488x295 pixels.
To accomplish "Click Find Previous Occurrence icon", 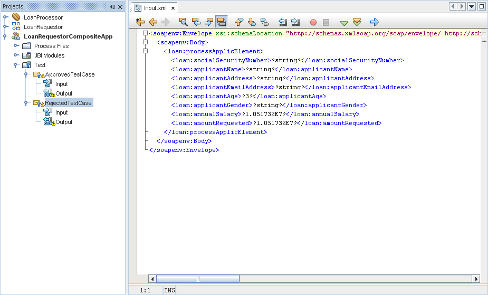I will (196, 22).
